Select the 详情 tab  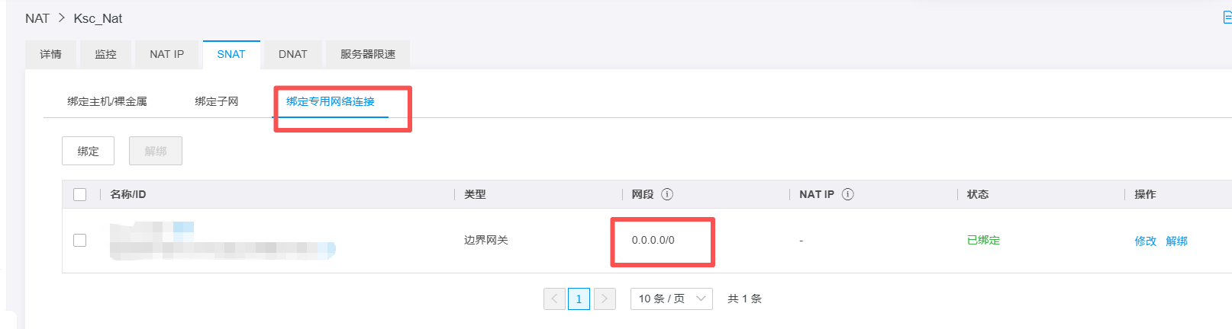click(x=51, y=54)
